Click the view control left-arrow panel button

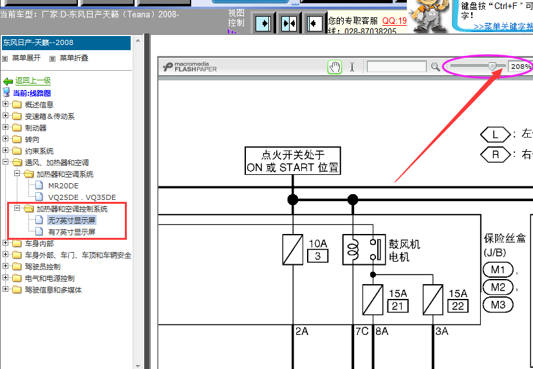pyautogui.click(x=314, y=23)
